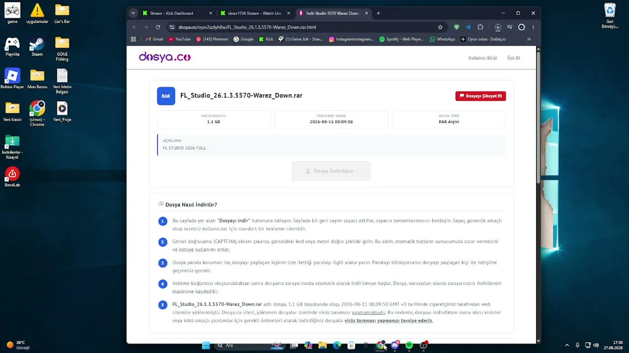The height and width of the screenshot is (353, 629).
Task: Select the Geri Dönüşüm recycle bin icon
Action: point(610,16)
